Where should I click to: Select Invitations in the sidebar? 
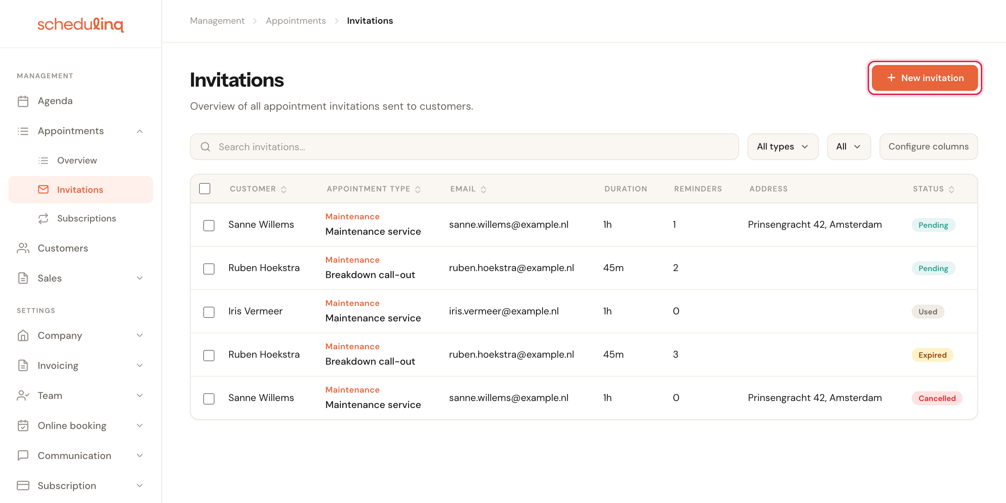click(x=80, y=189)
